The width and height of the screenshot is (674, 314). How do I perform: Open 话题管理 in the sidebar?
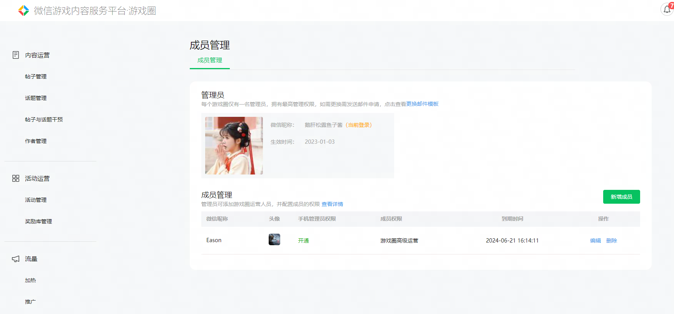36,98
